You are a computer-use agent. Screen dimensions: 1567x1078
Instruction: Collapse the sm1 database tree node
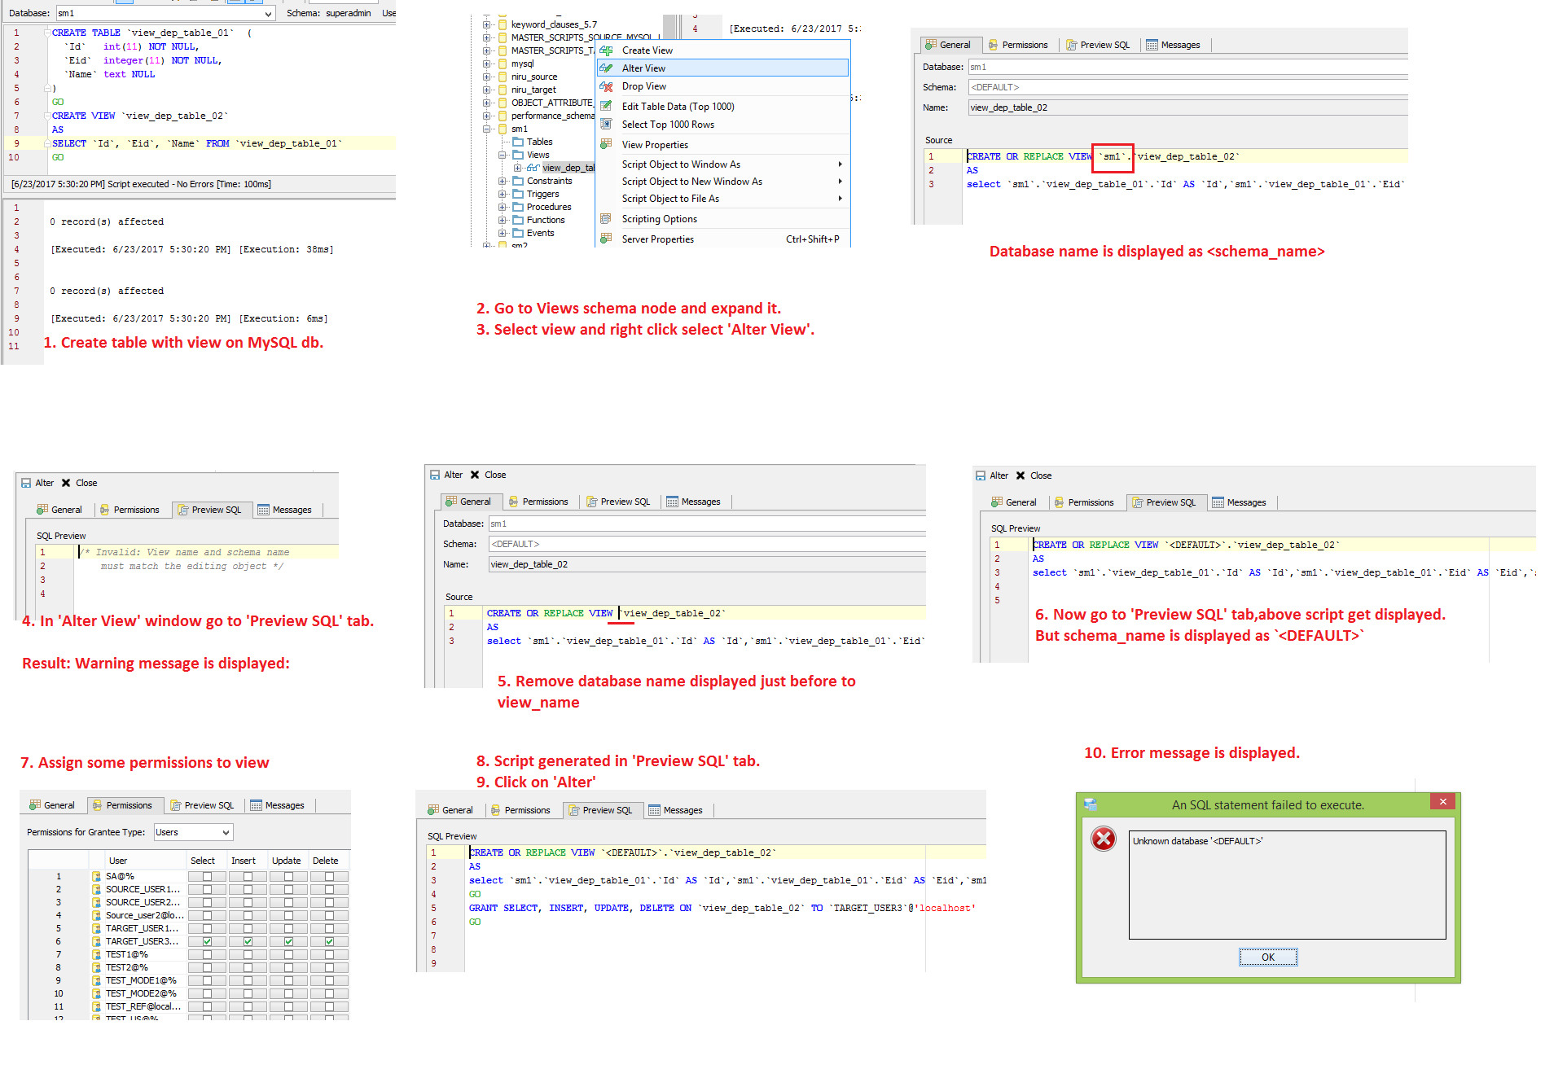click(x=486, y=129)
